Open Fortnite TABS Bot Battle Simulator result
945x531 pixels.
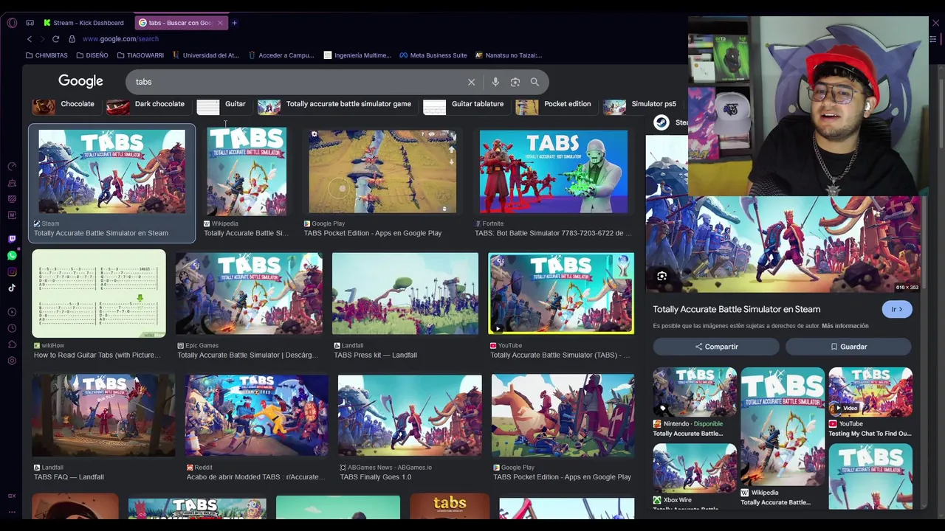click(x=554, y=183)
